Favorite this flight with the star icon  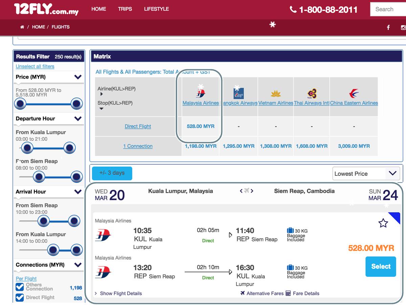[x=383, y=223]
